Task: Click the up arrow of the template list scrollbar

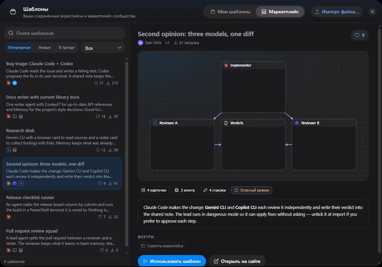Action: click(127, 59)
